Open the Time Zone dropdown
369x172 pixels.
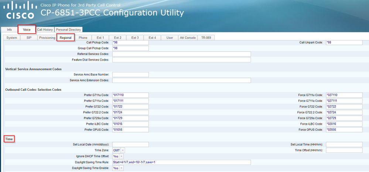119,150
